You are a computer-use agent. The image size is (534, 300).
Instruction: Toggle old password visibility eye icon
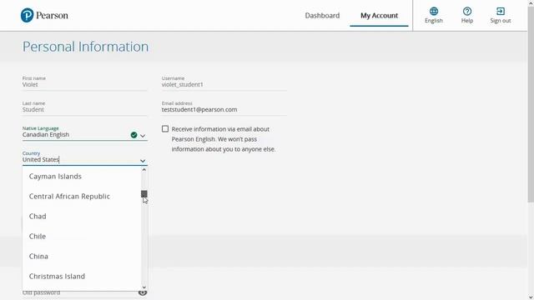coord(143,292)
